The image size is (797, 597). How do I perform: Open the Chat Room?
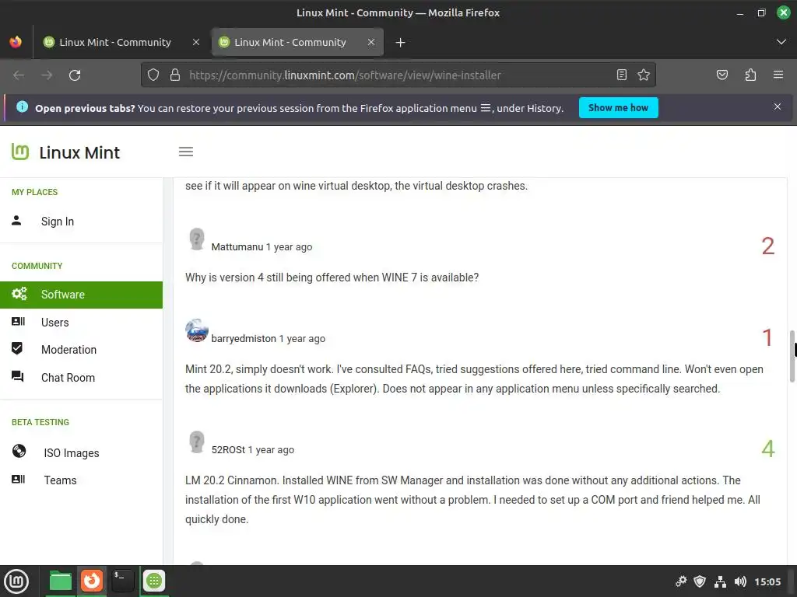(x=68, y=378)
